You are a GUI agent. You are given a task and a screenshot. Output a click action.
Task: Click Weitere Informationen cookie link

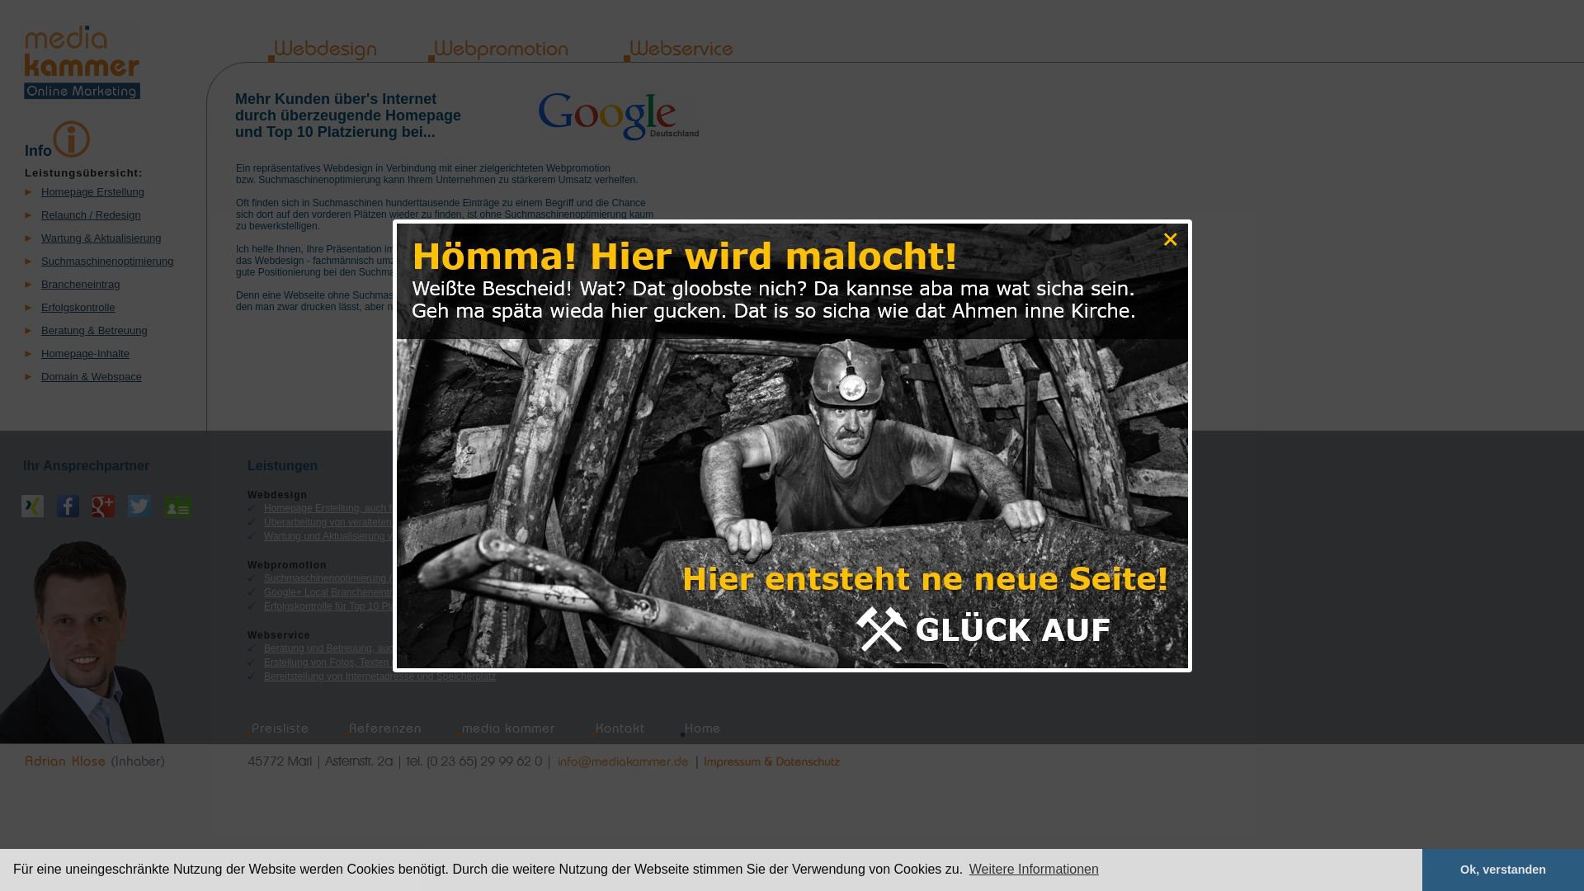(1034, 870)
